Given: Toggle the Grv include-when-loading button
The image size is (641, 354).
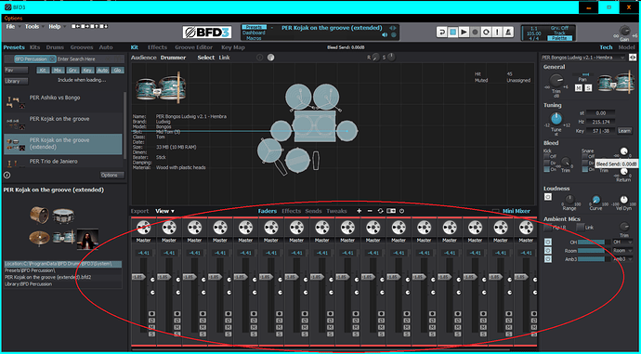Looking at the screenshot, I should click(x=72, y=71).
